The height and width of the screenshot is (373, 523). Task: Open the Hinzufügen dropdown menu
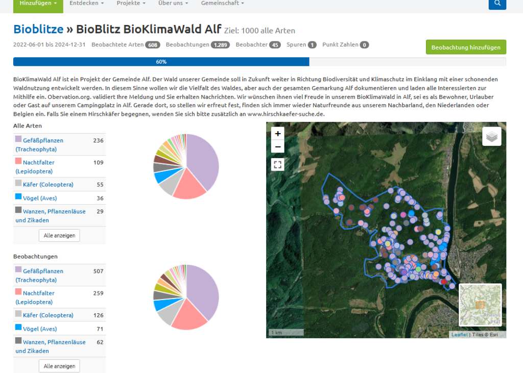pyautogui.click(x=38, y=4)
